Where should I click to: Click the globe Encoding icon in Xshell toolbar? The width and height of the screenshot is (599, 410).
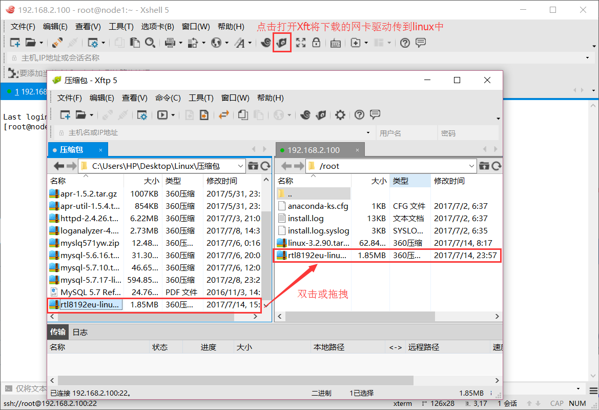click(216, 43)
